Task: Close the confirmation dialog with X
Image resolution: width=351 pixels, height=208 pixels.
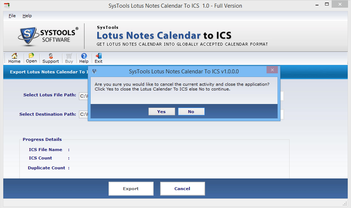Action: click(272, 70)
